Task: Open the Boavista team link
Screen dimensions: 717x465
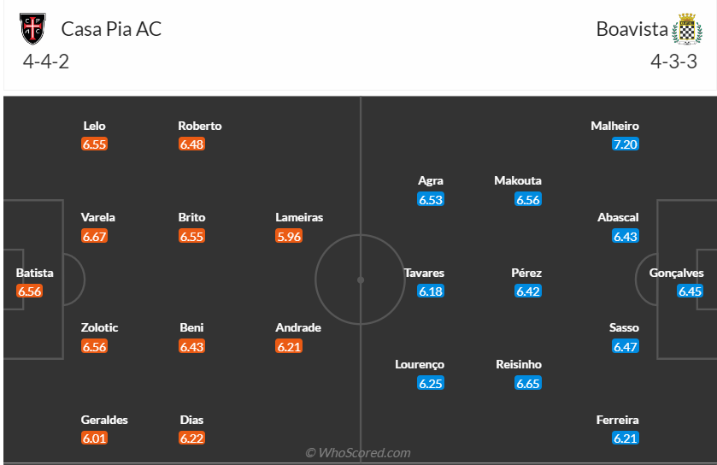Action: point(632,29)
